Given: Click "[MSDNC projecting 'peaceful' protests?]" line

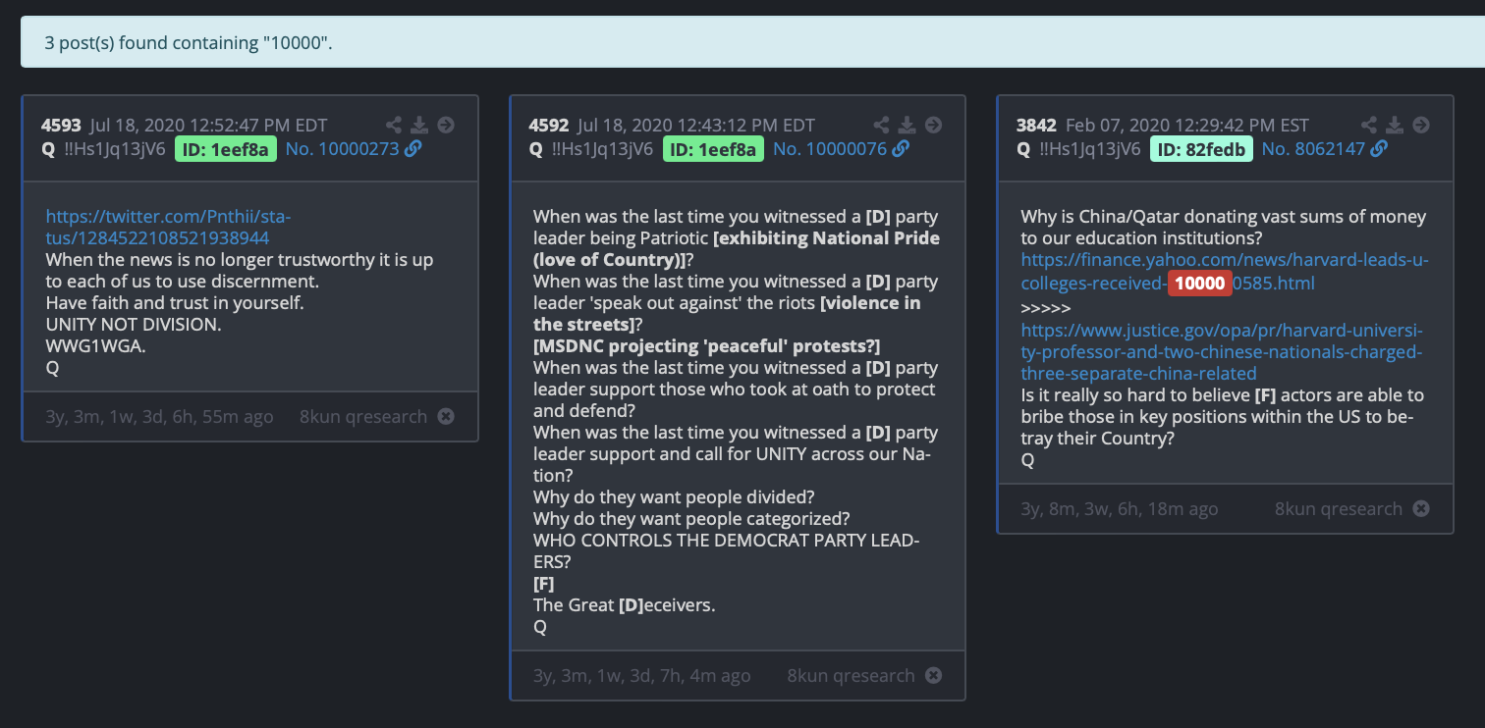Looking at the screenshot, I should [707, 346].
